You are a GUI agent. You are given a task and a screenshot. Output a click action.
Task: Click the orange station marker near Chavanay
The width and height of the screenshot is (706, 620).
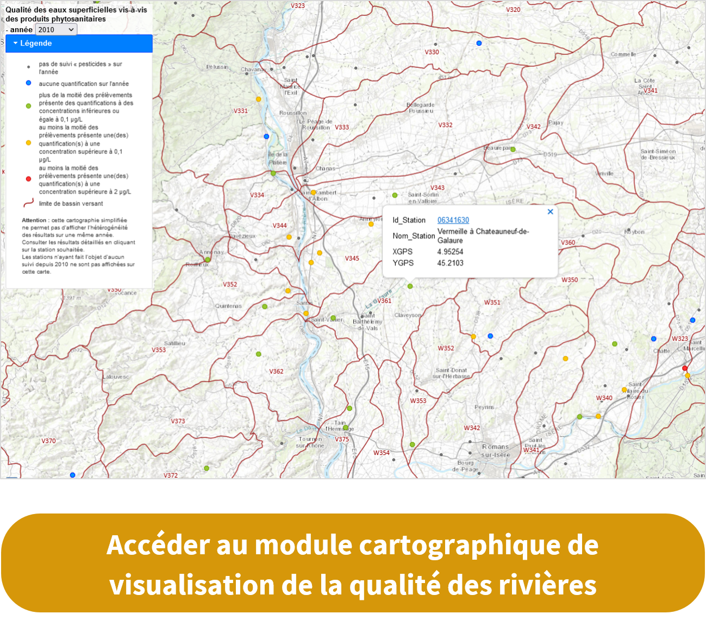(x=258, y=99)
